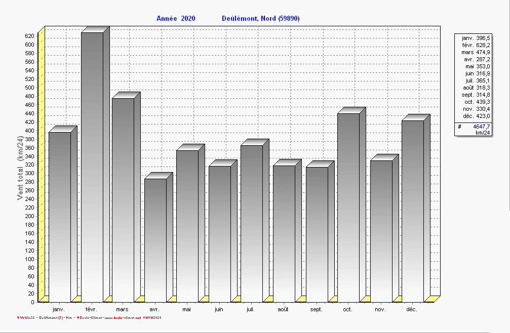Viewport: 510px width, 333px height.
Task: Click the 'sept.' x-axis month label
Action: (x=316, y=309)
